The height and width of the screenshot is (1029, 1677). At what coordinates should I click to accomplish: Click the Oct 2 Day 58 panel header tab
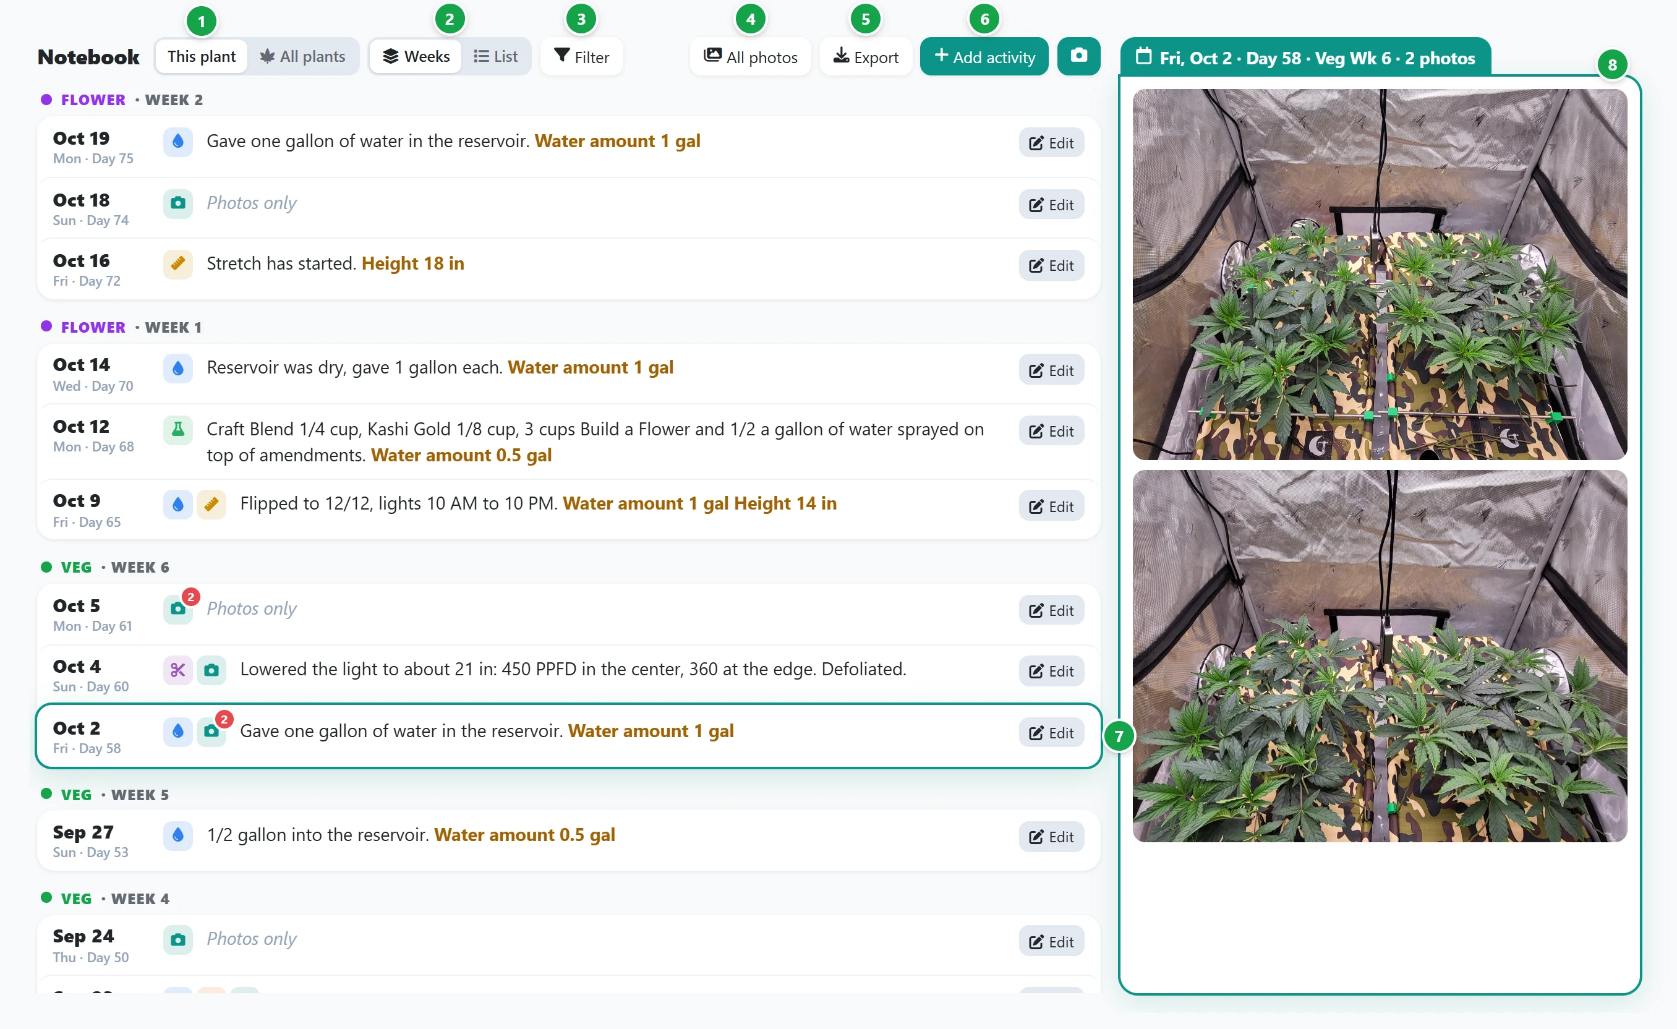pyautogui.click(x=1305, y=56)
